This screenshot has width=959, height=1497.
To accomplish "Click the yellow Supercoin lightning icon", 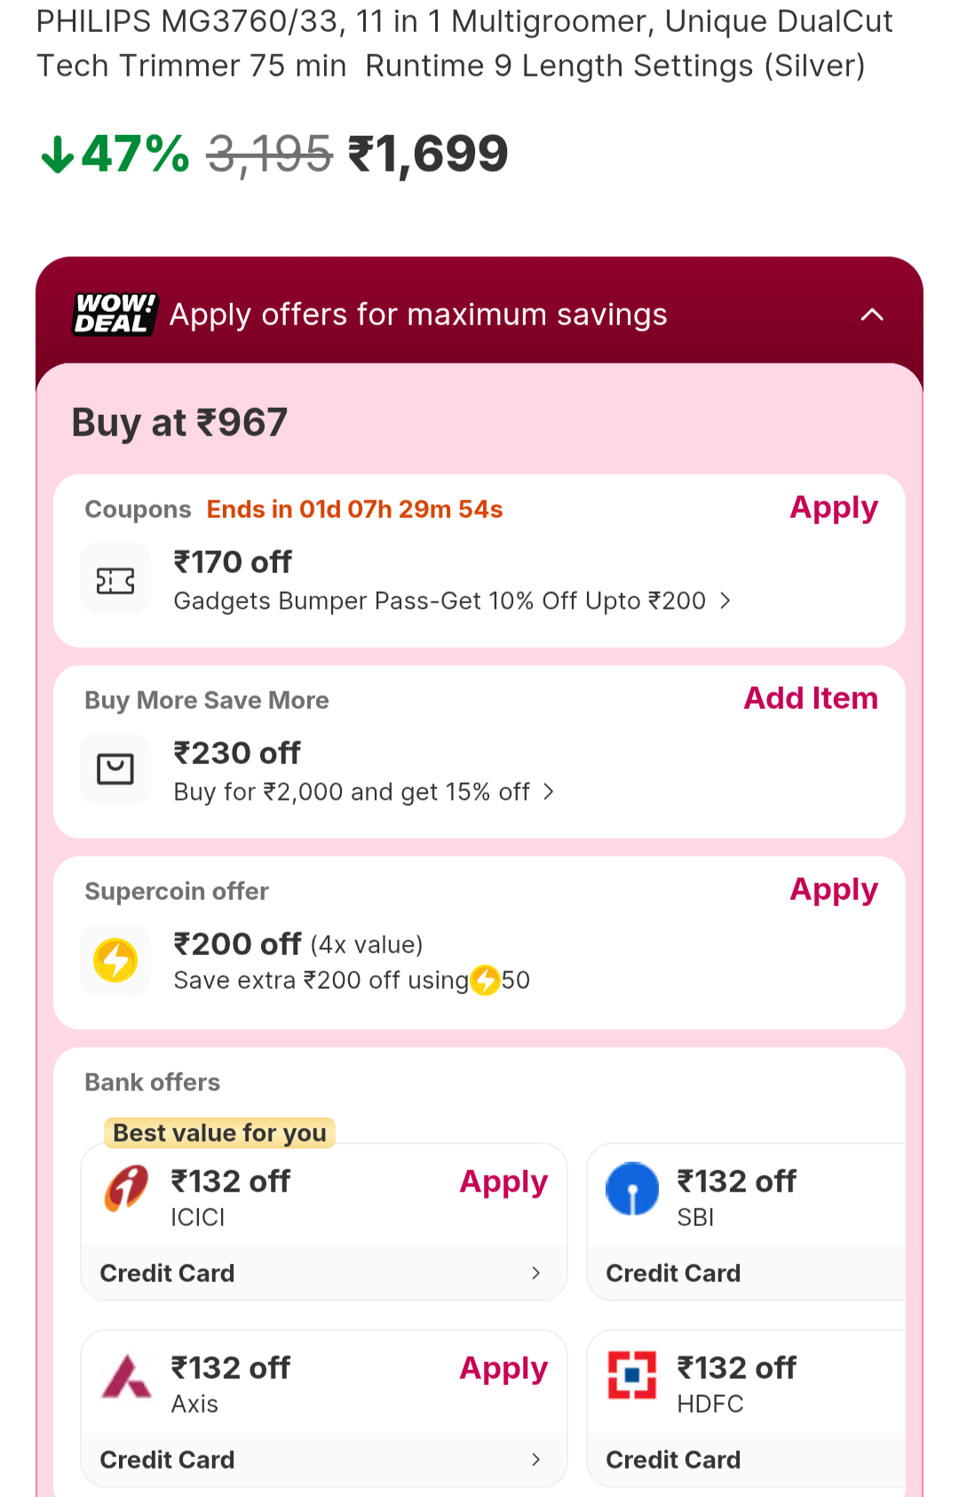I will [115, 960].
